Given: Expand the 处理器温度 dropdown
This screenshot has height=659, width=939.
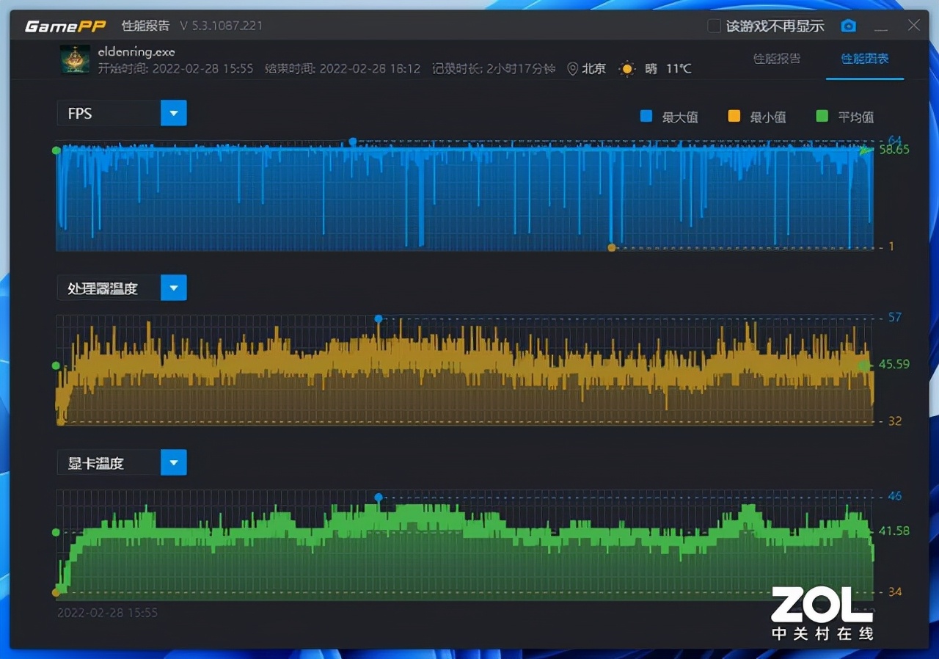Looking at the screenshot, I should (174, 288).
